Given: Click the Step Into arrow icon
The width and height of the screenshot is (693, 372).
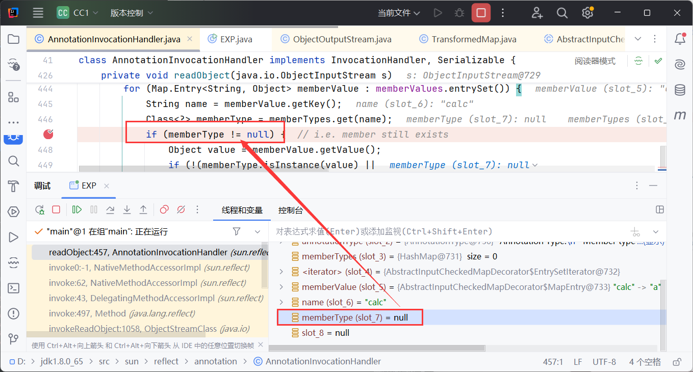Looking at the screenshot, I should (127, 209).
